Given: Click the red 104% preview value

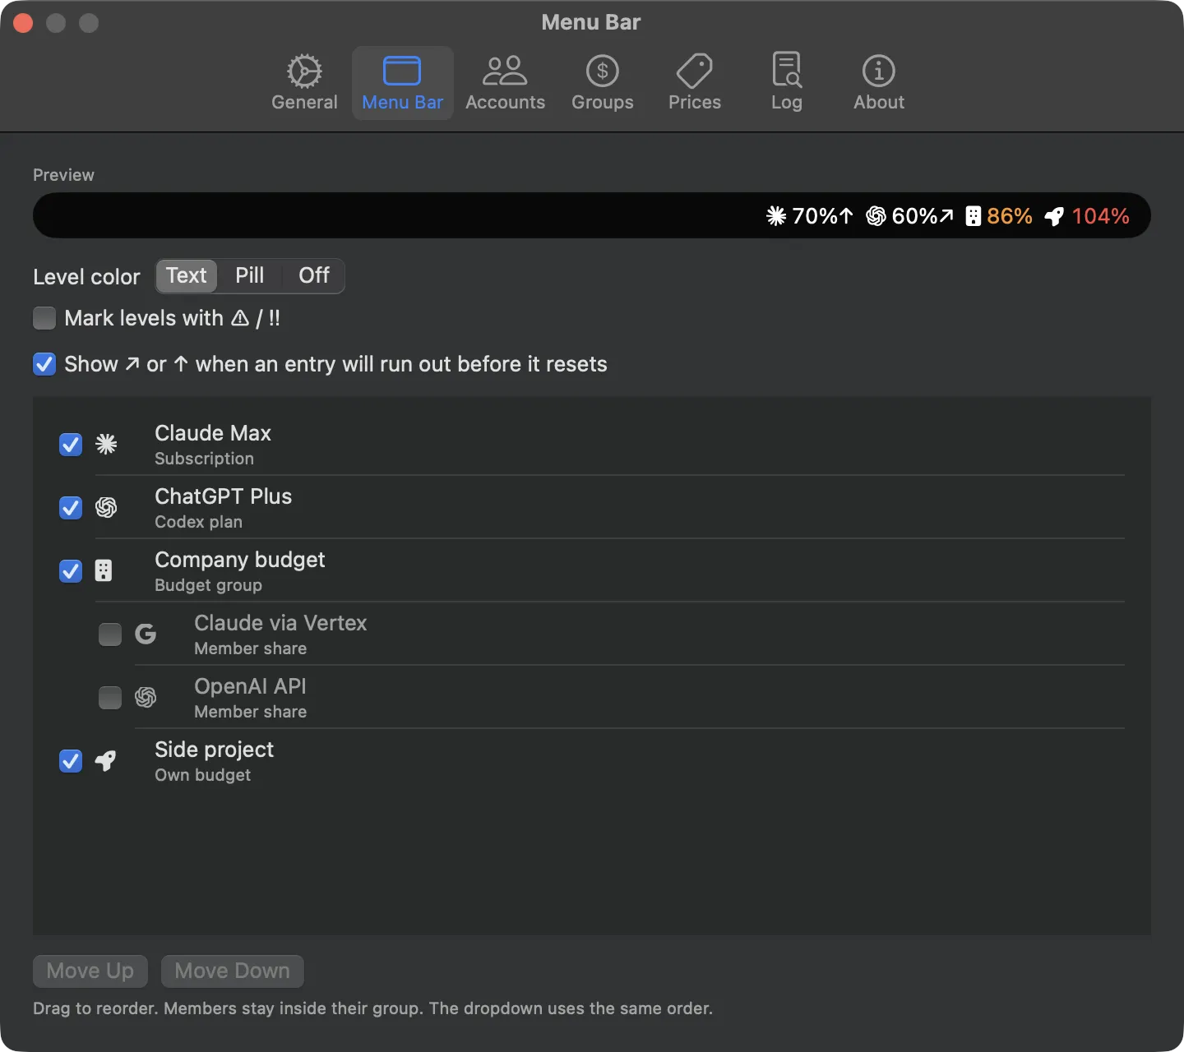Looking at the screenshot, I should click(x=1100, y=216).
